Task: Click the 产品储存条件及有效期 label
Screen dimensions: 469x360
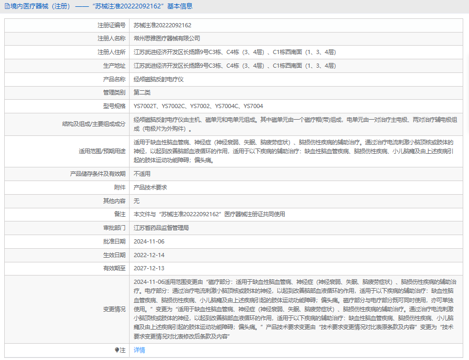Action: [x=98, y=174]
